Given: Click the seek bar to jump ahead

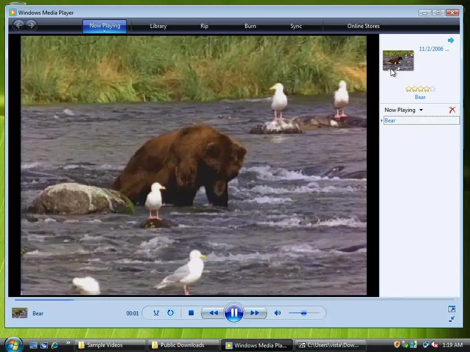Looking at the screenshot, I should (x=234, y=299).
